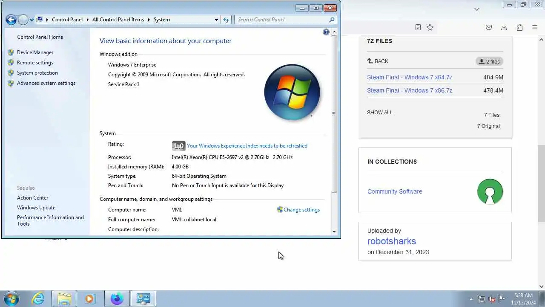Expand arrow after All Control Panel Items
The image size is (545, 307).
click(149, 20)
